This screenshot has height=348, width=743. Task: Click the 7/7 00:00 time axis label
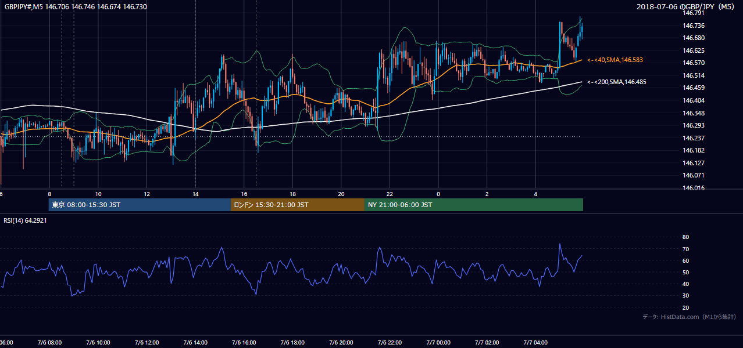pyautogui.click(x=438, y=342)
